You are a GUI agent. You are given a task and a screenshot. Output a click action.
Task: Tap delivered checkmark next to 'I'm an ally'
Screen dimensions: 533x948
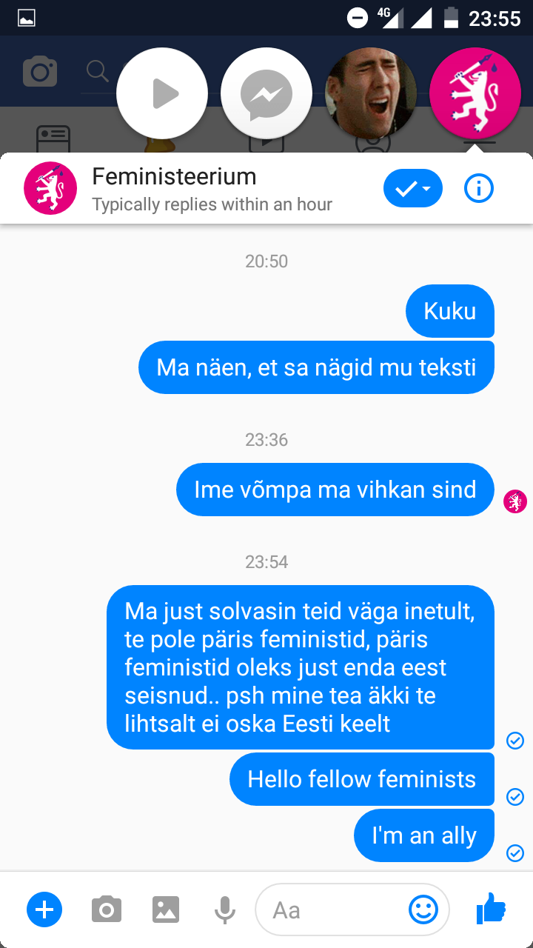tap(515, 852)
